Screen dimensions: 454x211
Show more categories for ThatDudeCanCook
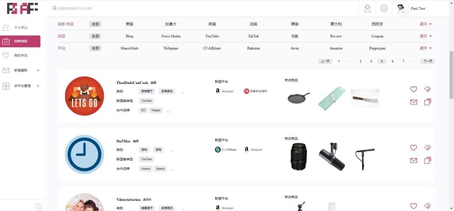coord(183,92)
